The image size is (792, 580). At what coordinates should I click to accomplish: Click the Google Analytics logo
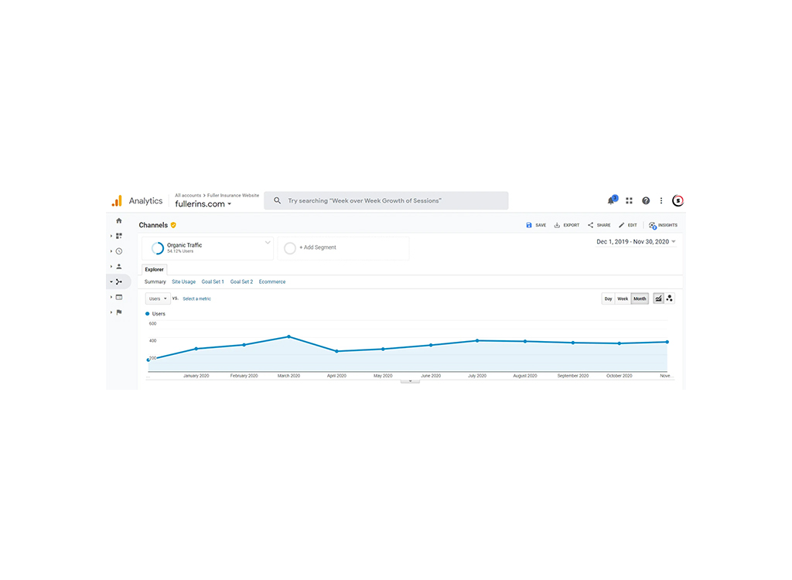118,200
